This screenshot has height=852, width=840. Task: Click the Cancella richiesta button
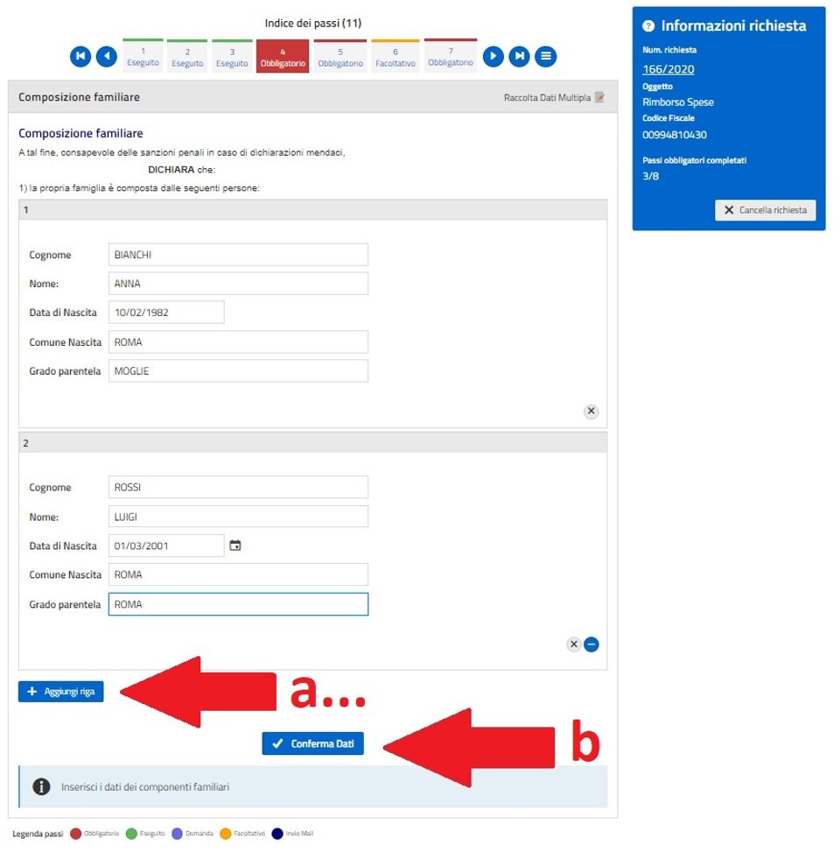pyautogui.click(x=766, y=210)
